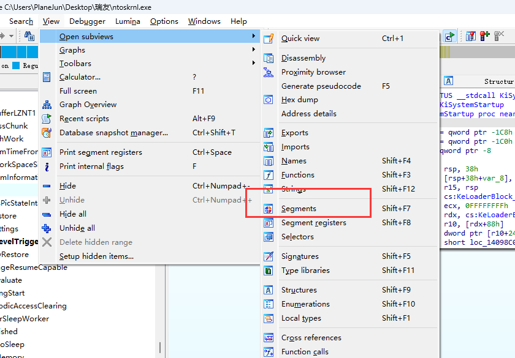Viewport: 515px width, 358px height.
Task: Click the Open subviews submenu arrow
Action: coord(253,37)
